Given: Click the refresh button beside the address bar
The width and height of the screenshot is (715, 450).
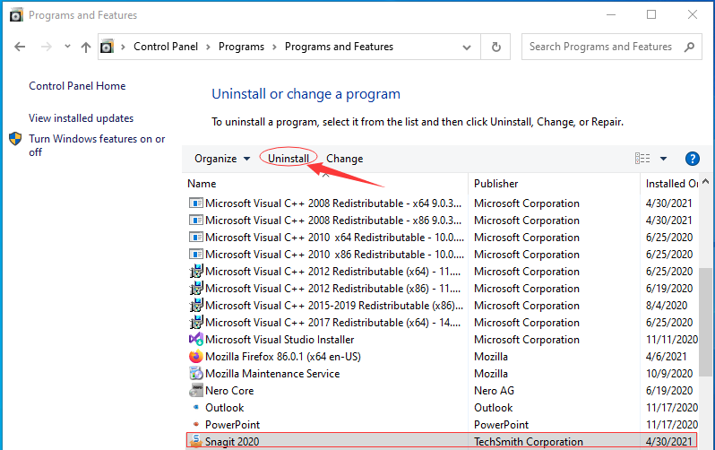Looking at the screenshot, I should (x=496, y=47).
